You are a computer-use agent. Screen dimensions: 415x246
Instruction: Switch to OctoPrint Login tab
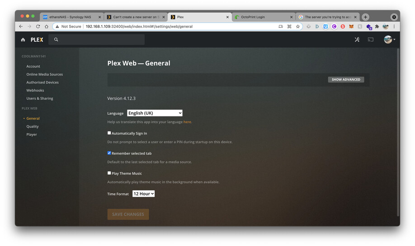pos(264,17)
